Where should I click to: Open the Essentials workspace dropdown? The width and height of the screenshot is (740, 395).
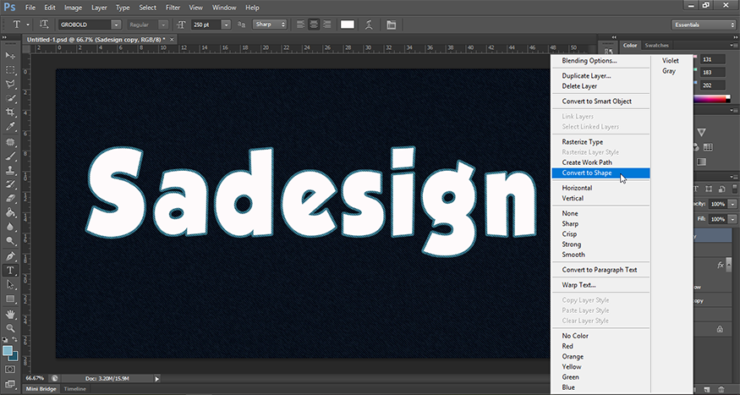point(703,25)
